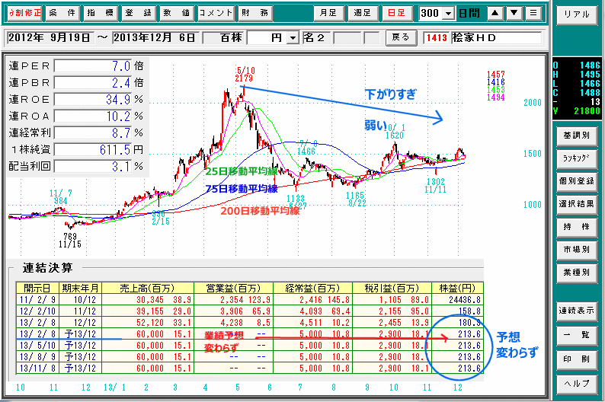Select the 11/ 2/ 9 disclosure row
The width and height of the screenshot is (605, 402).
pos(250,299)
